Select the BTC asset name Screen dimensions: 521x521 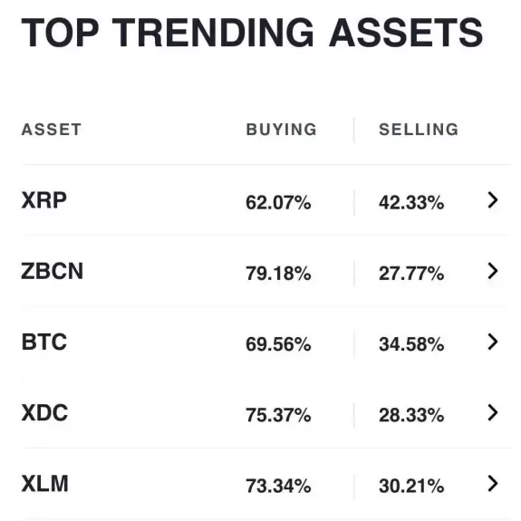[44, 342]
